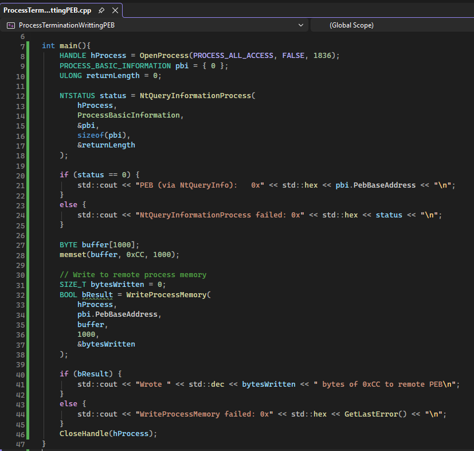This screenshot has height=451, width=474.
Task: Click line number 32 in the margin
Action: point(20,295)
